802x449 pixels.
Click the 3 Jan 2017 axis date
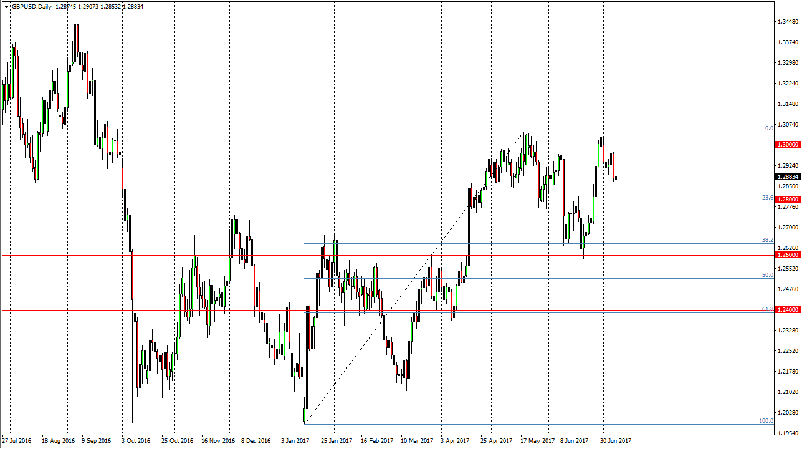[296, 440]
